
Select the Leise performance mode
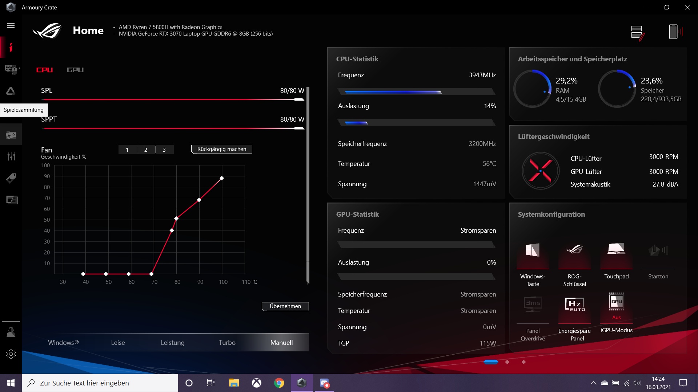click(118, 342)
